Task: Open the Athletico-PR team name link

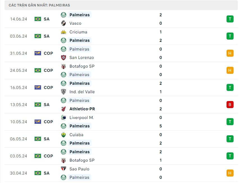Action: (x=82, y=109)
